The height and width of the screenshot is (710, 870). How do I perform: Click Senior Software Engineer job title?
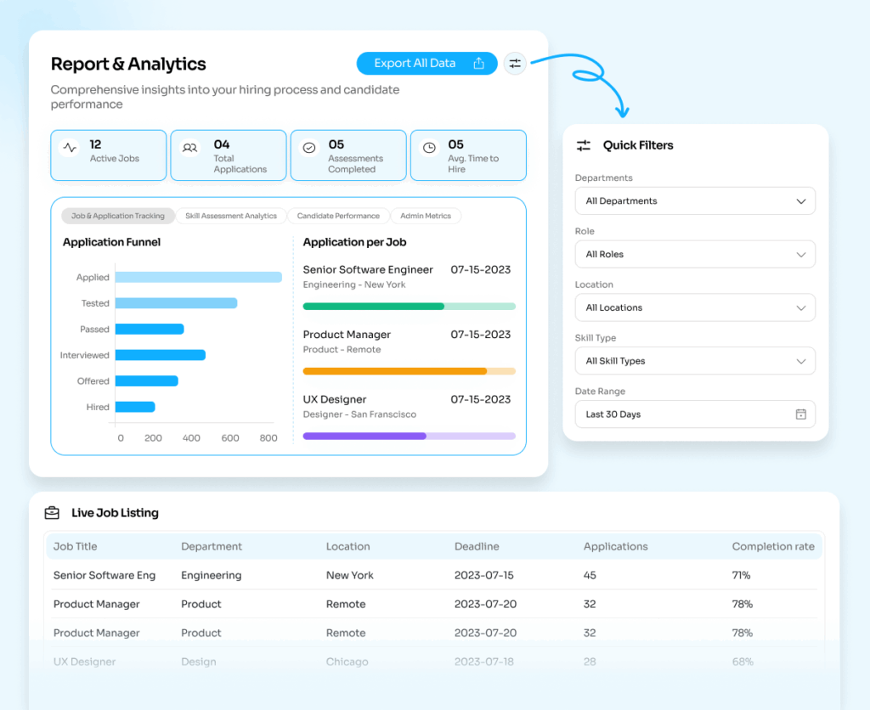coord(368,269)
